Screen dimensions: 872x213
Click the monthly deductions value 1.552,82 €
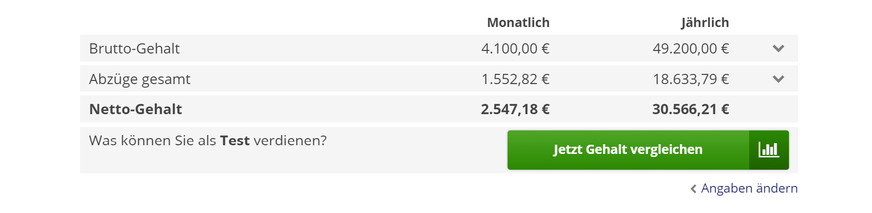515,79
